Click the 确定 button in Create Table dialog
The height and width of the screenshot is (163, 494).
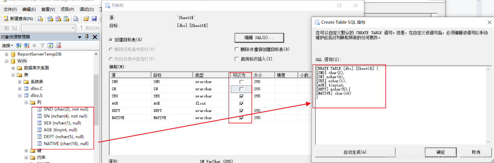(x=440, y=152)
